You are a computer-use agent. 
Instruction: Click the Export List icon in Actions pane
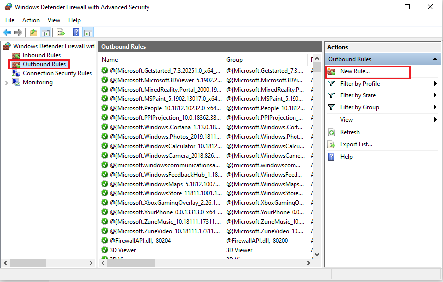click(331, 144)
